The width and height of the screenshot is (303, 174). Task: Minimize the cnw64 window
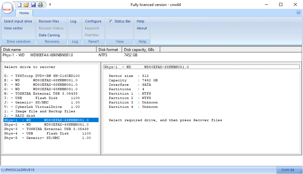(266, 4)
